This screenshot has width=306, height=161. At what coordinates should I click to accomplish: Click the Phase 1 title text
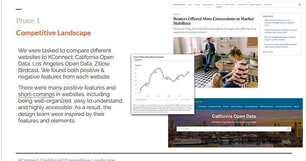pos(28,21)
